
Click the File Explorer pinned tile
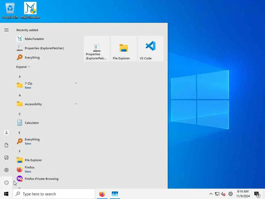tap(124, 48)
